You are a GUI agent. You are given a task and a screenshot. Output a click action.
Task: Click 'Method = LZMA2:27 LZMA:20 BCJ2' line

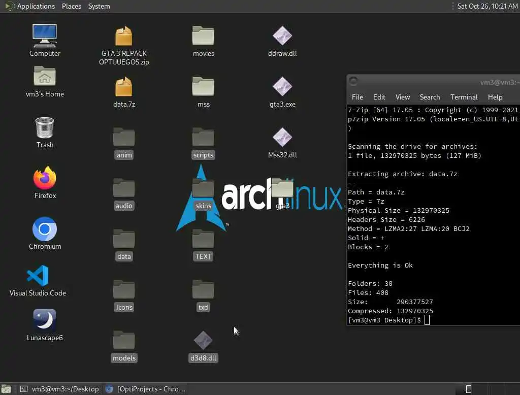click(x=409, y=229)
